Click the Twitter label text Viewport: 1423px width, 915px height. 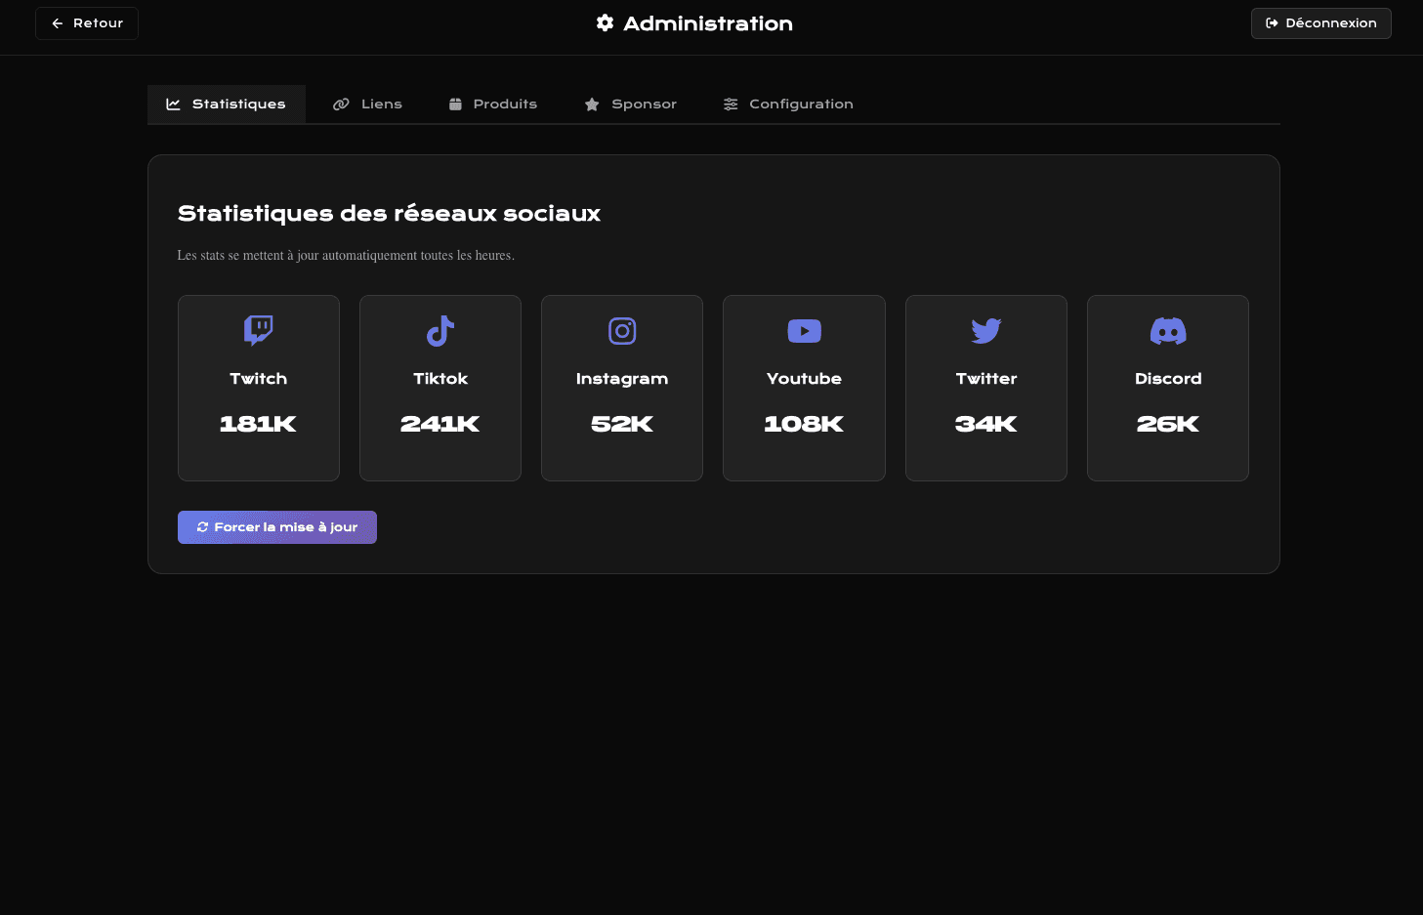point(986,379)
